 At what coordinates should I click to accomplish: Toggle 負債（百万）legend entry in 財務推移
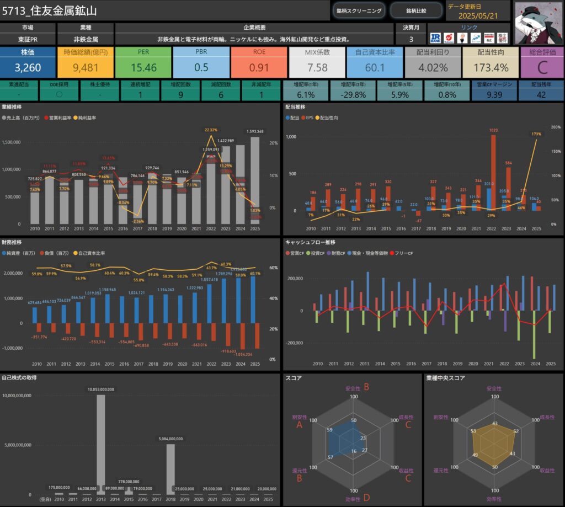coord(56,253)
